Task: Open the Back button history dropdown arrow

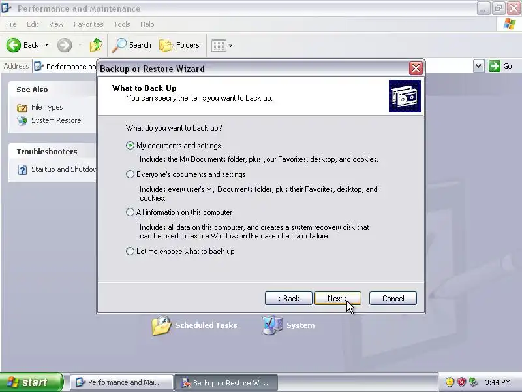Action: (46, 45)
